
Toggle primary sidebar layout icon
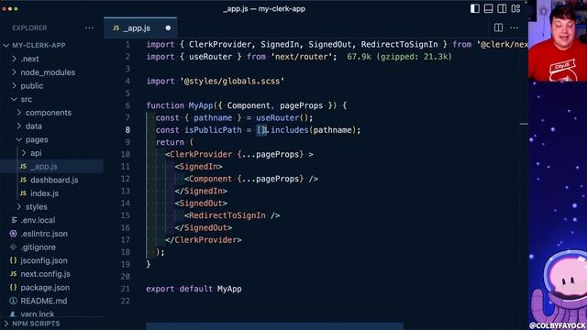[475, 8]
